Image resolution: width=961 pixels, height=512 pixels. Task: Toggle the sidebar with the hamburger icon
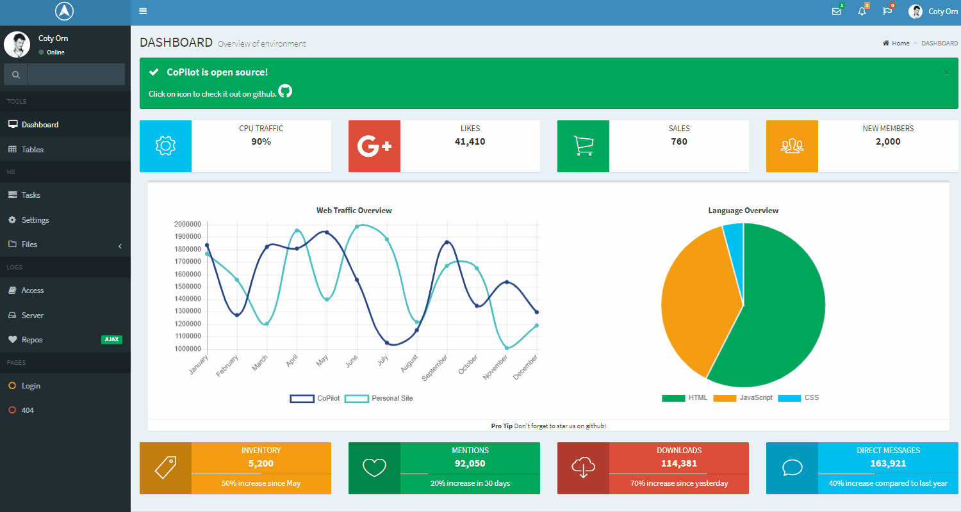(143, 11)
